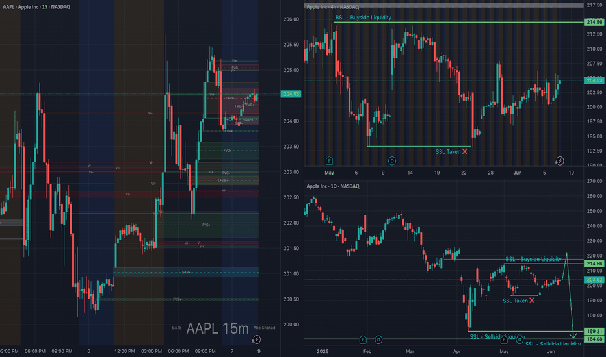This screenshot has width=606, height=357.
Task: Select the 169.21 price label on the 1D chart
Action: 594,331
